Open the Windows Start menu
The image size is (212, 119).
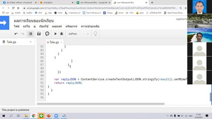point(4,116)
